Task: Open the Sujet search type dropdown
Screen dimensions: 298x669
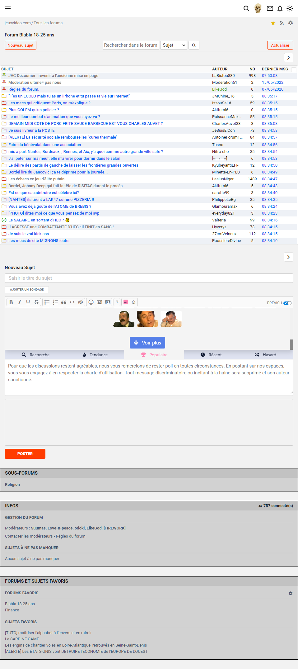Action: 174,45
